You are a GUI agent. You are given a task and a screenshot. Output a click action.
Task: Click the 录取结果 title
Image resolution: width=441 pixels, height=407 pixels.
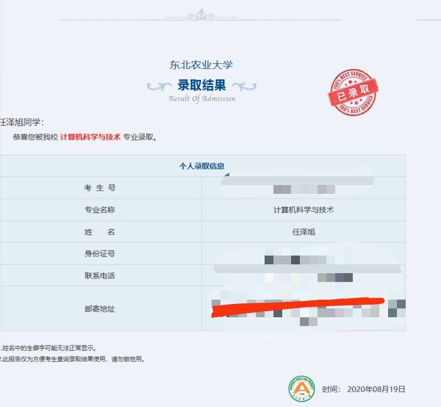click(201, 85)
